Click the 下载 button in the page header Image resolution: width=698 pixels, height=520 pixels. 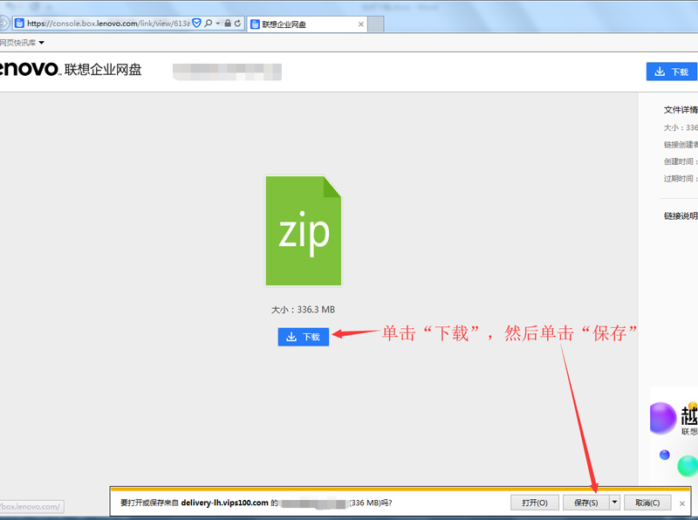pyautogui.click(x=671, y=72)
